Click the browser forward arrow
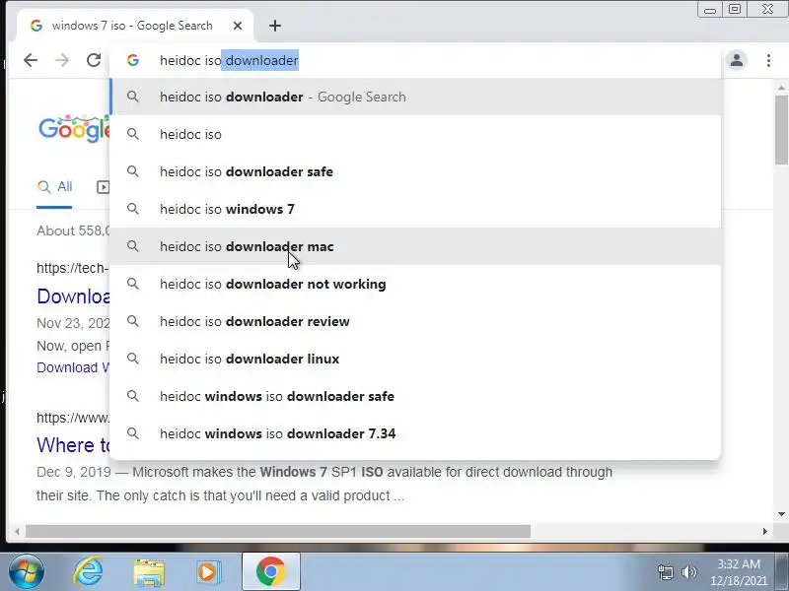 pyautogui.click(x=62, y=60)
